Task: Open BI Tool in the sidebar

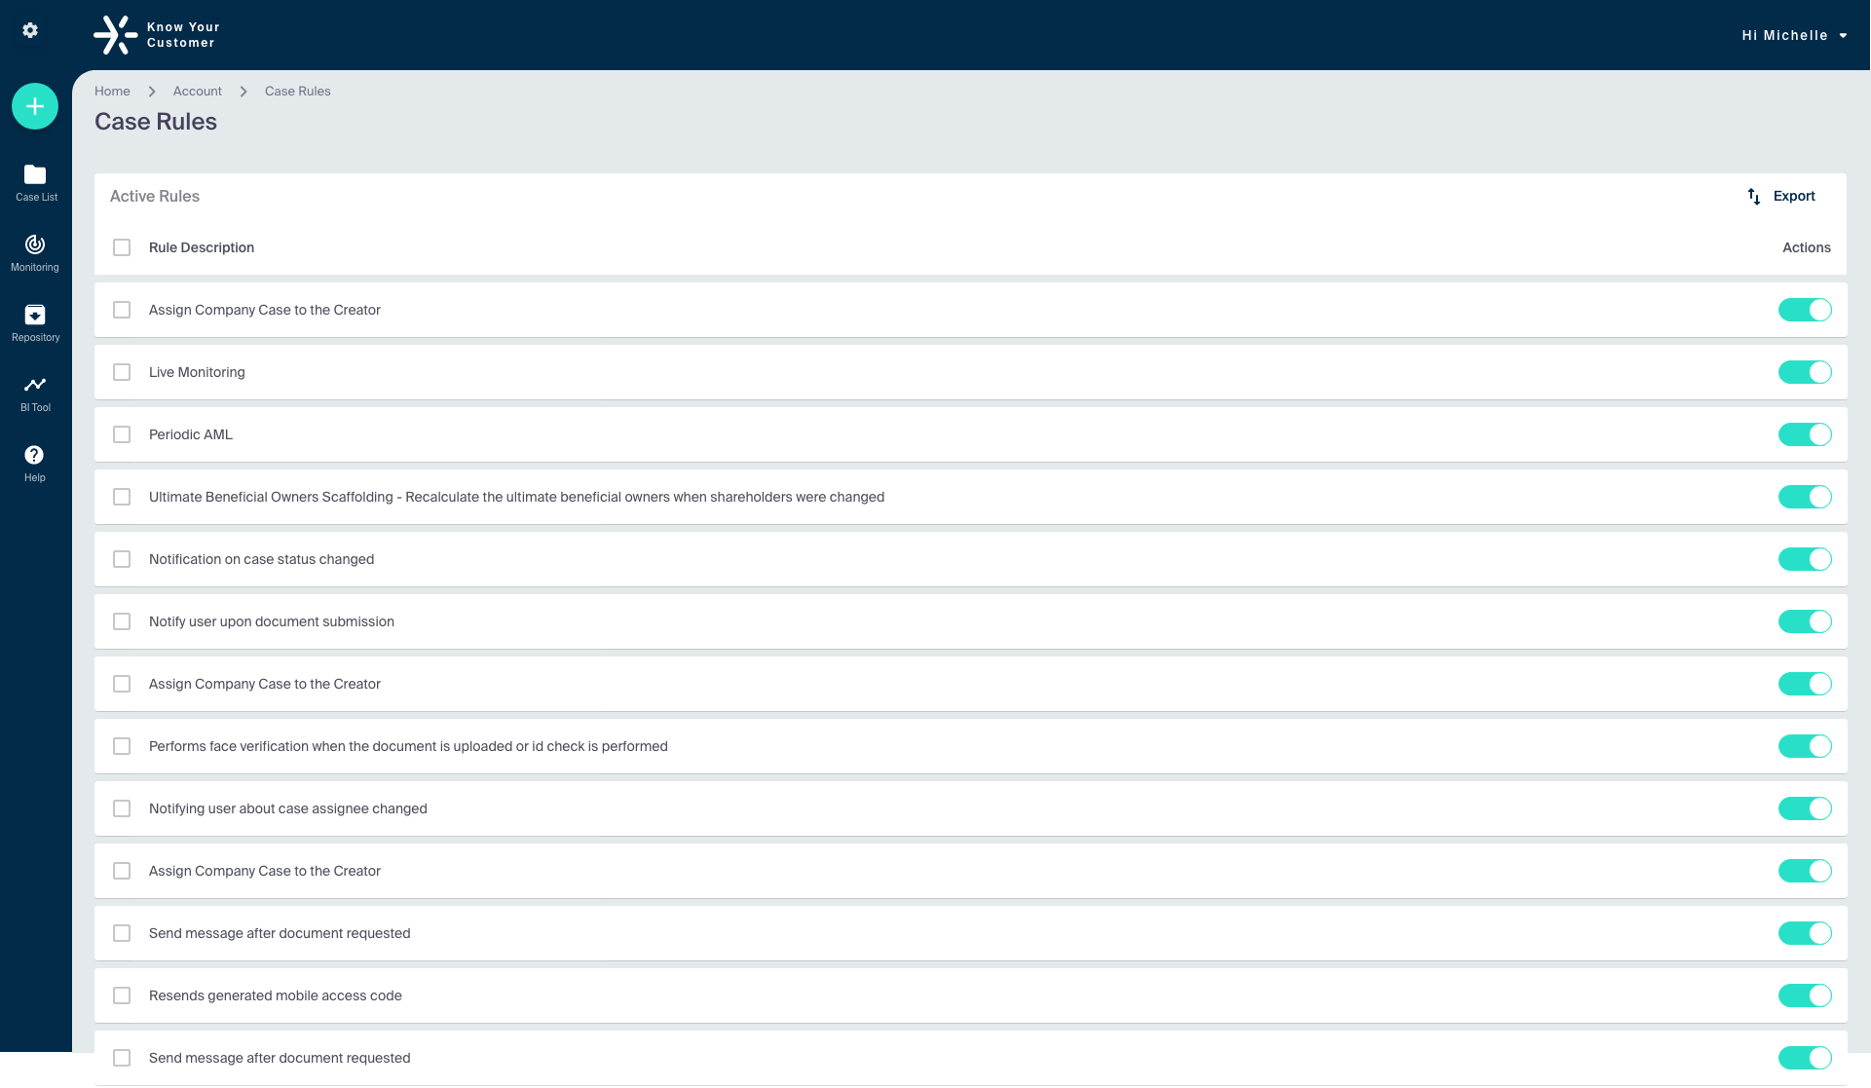Action: point(35,394)
